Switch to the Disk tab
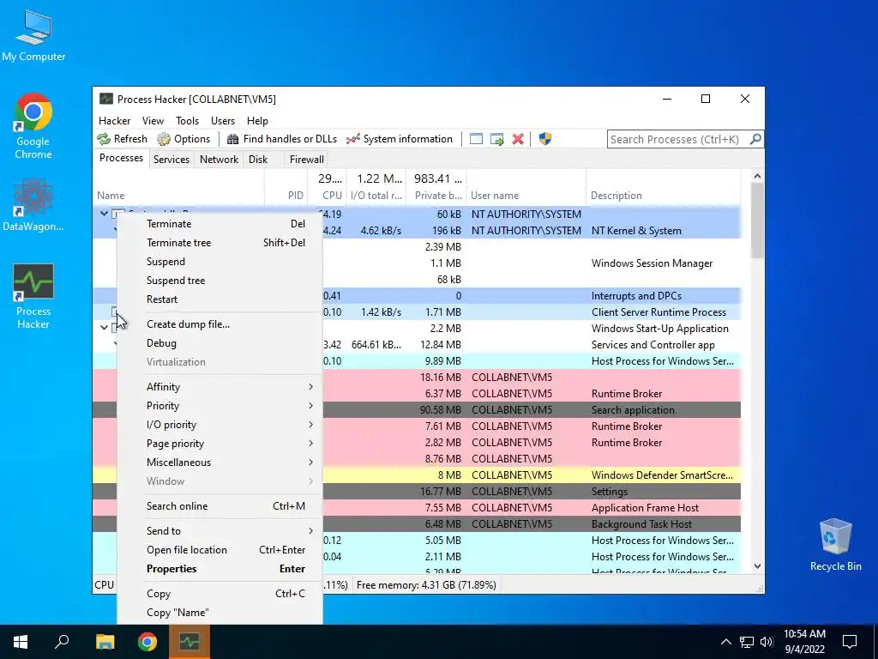Image resolution: width=878 pixels, height=659 pixels. pyautogui.click(x=258, y=159)
